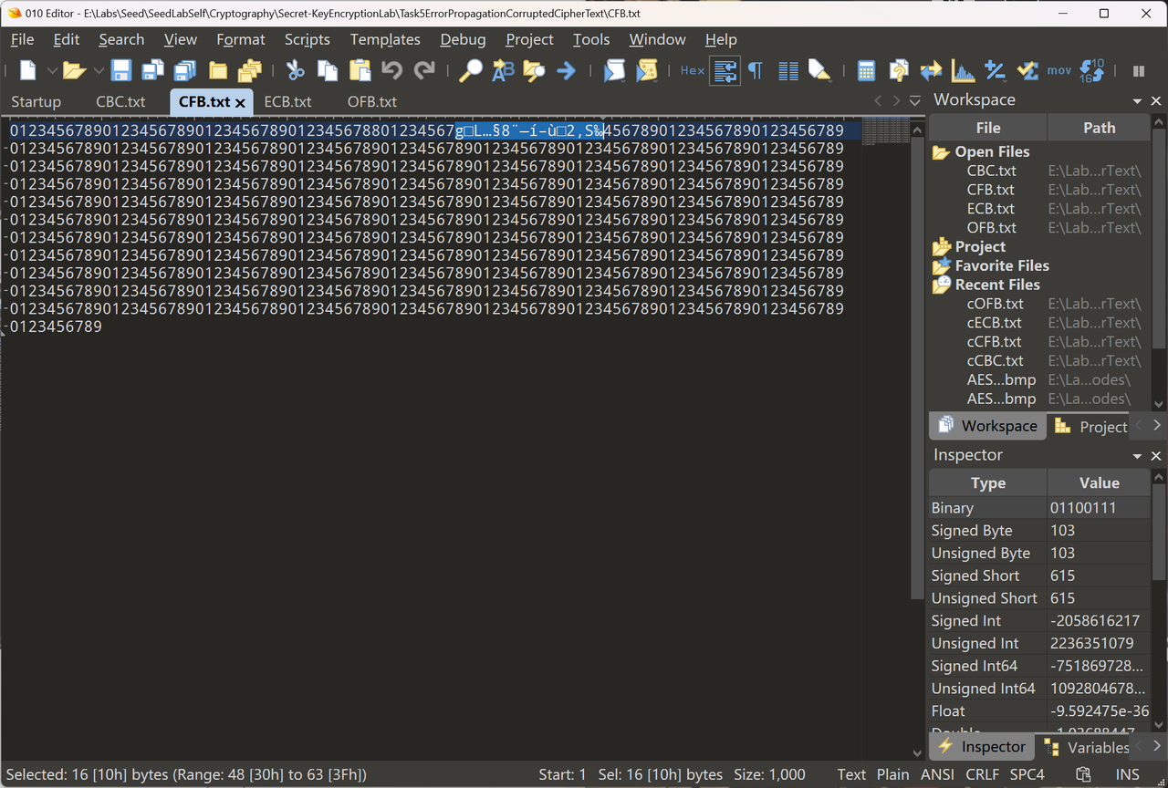
Task: Switch to the CBC.txt tab
Action: click(x=120, y=101)
